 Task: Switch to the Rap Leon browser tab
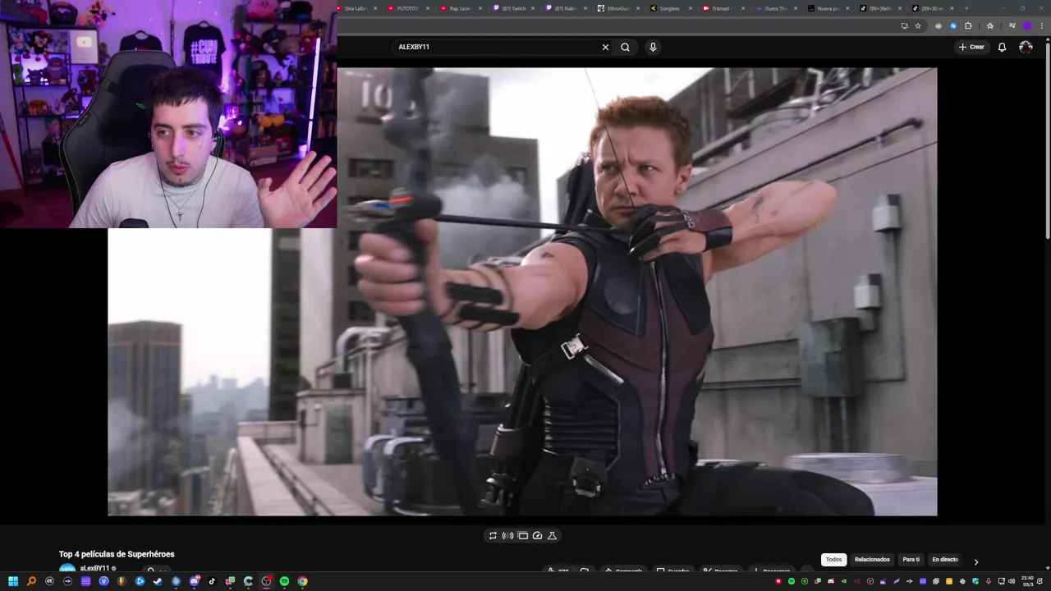[x=460, y=8]
